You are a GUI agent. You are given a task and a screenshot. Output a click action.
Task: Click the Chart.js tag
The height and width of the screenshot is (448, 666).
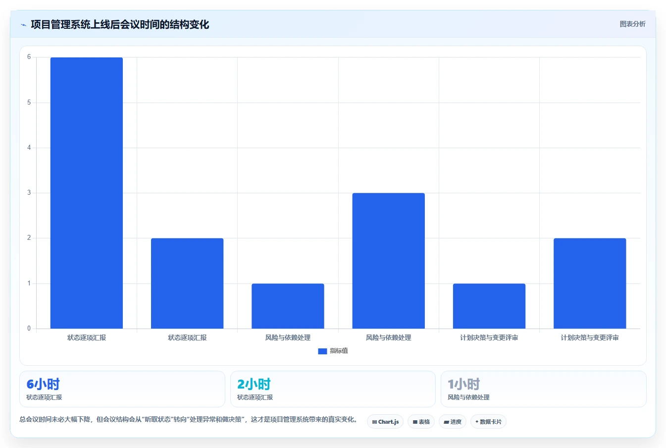point(385,422)
